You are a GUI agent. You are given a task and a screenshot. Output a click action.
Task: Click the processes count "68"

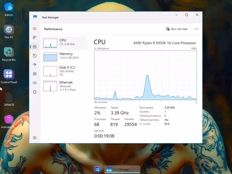pos(97,125)
